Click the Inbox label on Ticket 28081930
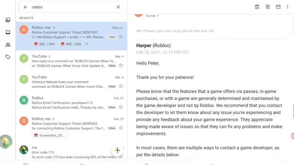 [112, 37]
